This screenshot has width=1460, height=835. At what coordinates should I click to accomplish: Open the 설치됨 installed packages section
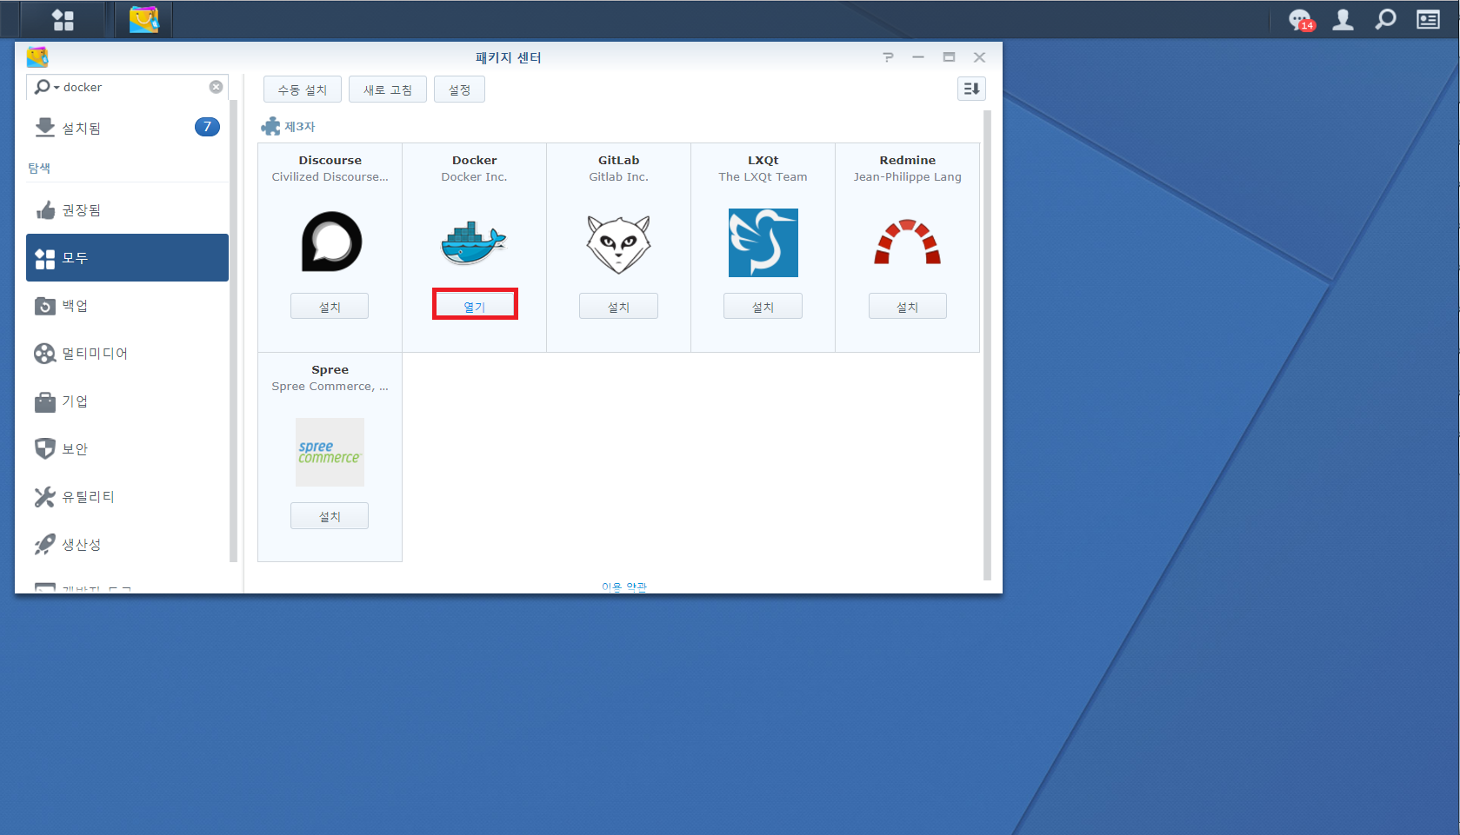coord(127,128)
